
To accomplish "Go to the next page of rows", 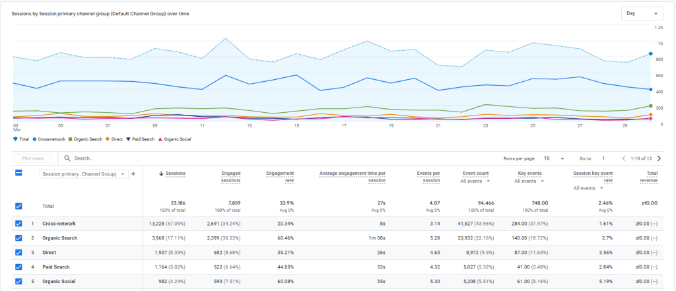I will click(659, 158).
